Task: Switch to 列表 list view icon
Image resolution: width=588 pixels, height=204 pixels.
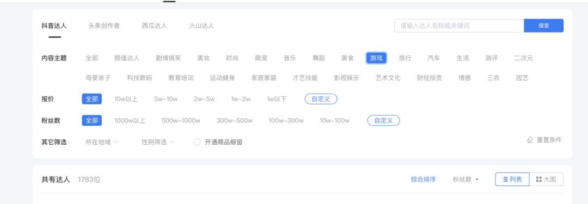Action: coord(505,180)
